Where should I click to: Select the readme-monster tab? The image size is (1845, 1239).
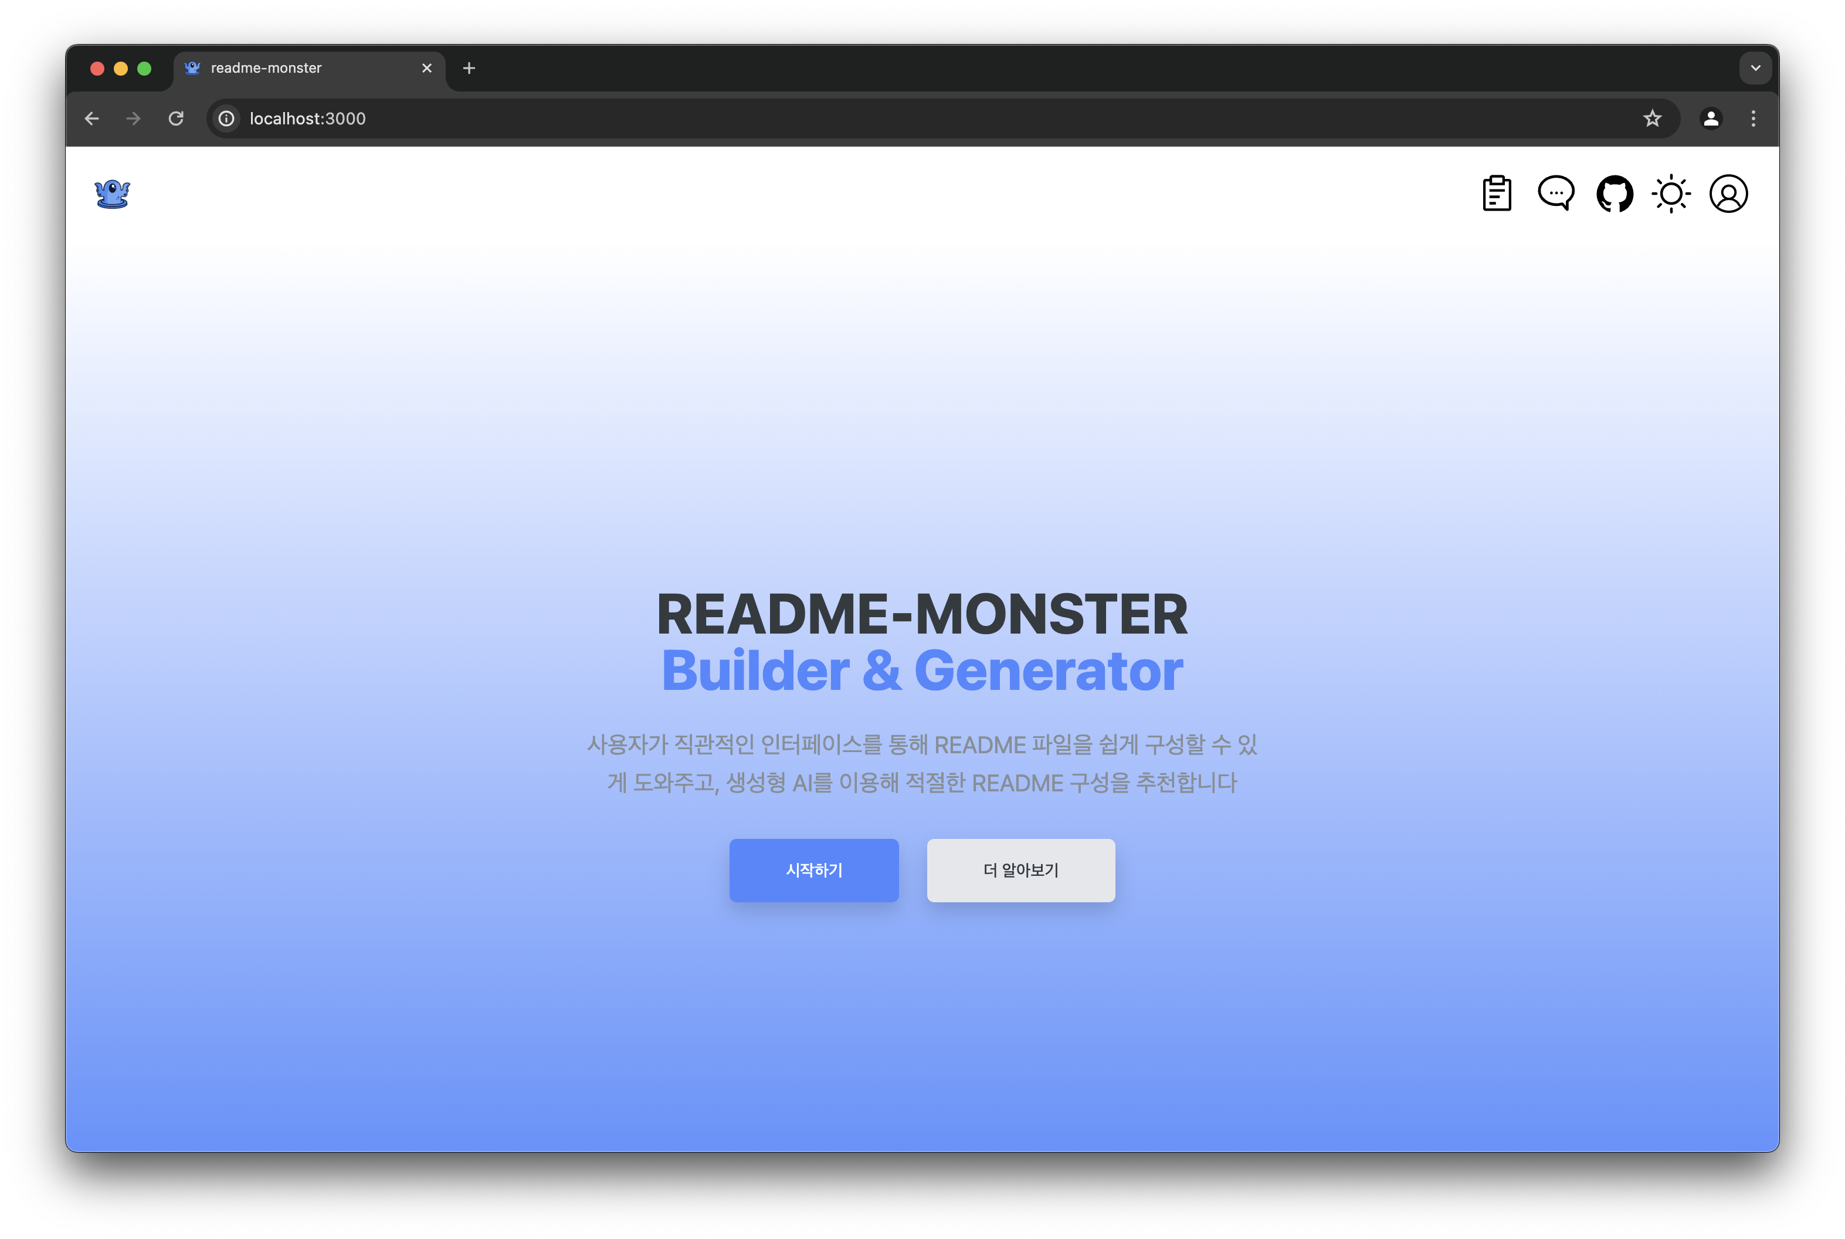[x=300, y=68]
